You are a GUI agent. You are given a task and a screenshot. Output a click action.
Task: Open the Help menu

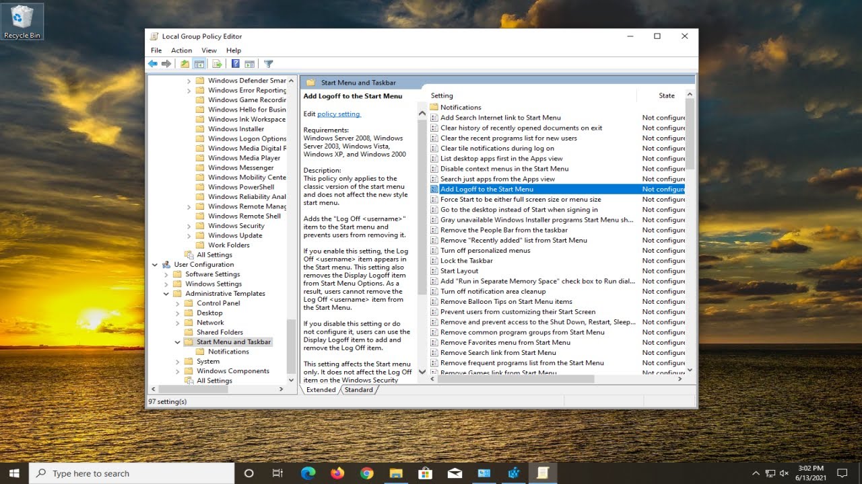(x=234, y=50)
